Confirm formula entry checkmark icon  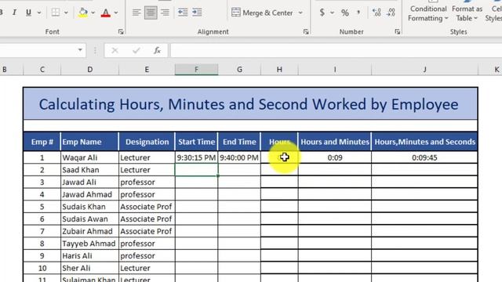(136, 50)
